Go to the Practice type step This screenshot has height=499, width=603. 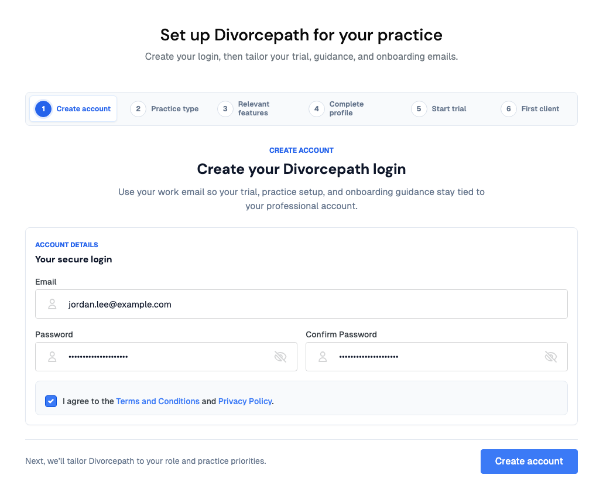click(x=165, y=109)
